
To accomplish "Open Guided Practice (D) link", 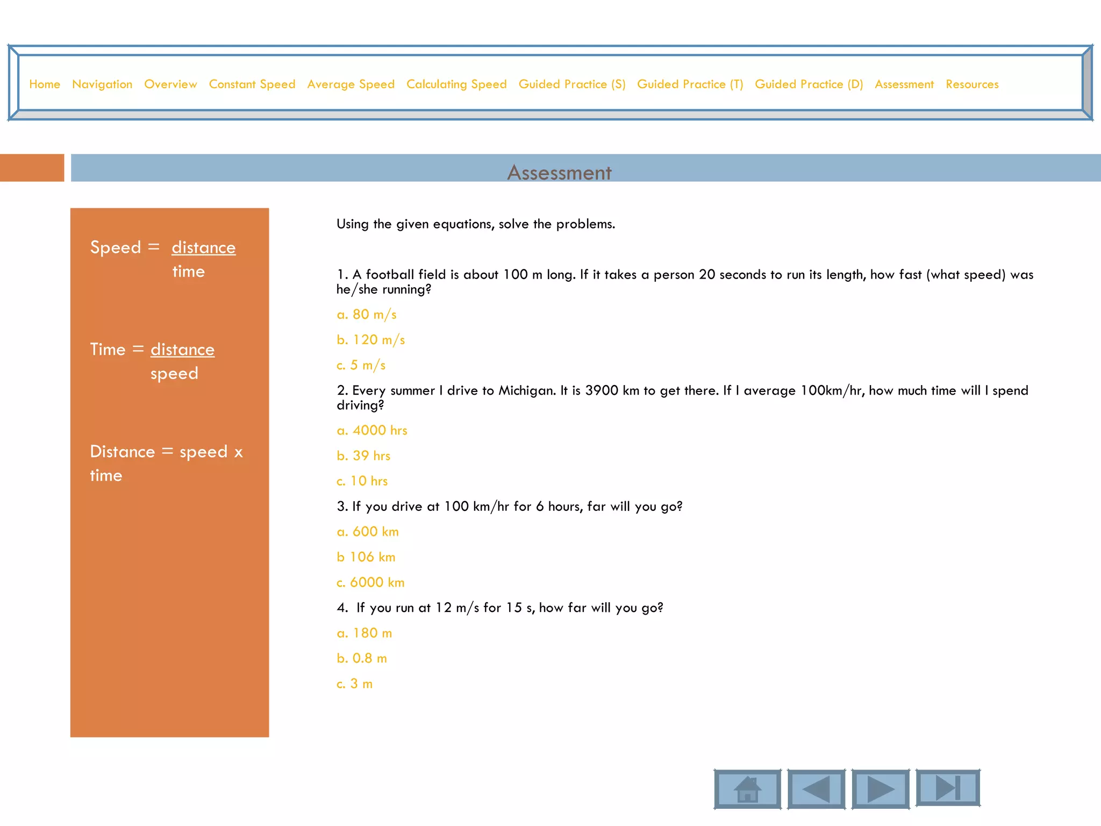I will (809, 84).
